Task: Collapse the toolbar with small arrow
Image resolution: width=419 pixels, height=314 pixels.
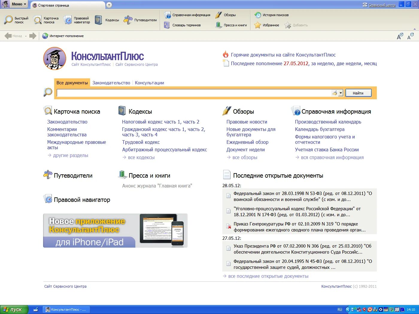Action: (415, 29)
